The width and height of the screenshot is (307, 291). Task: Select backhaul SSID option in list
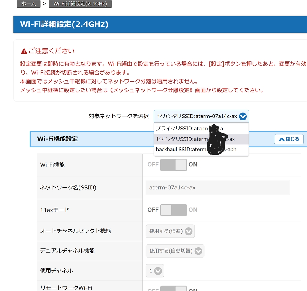click(x=201, y=150)
